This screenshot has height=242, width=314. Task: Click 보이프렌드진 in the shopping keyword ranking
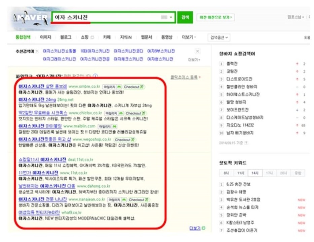point(237,110)
